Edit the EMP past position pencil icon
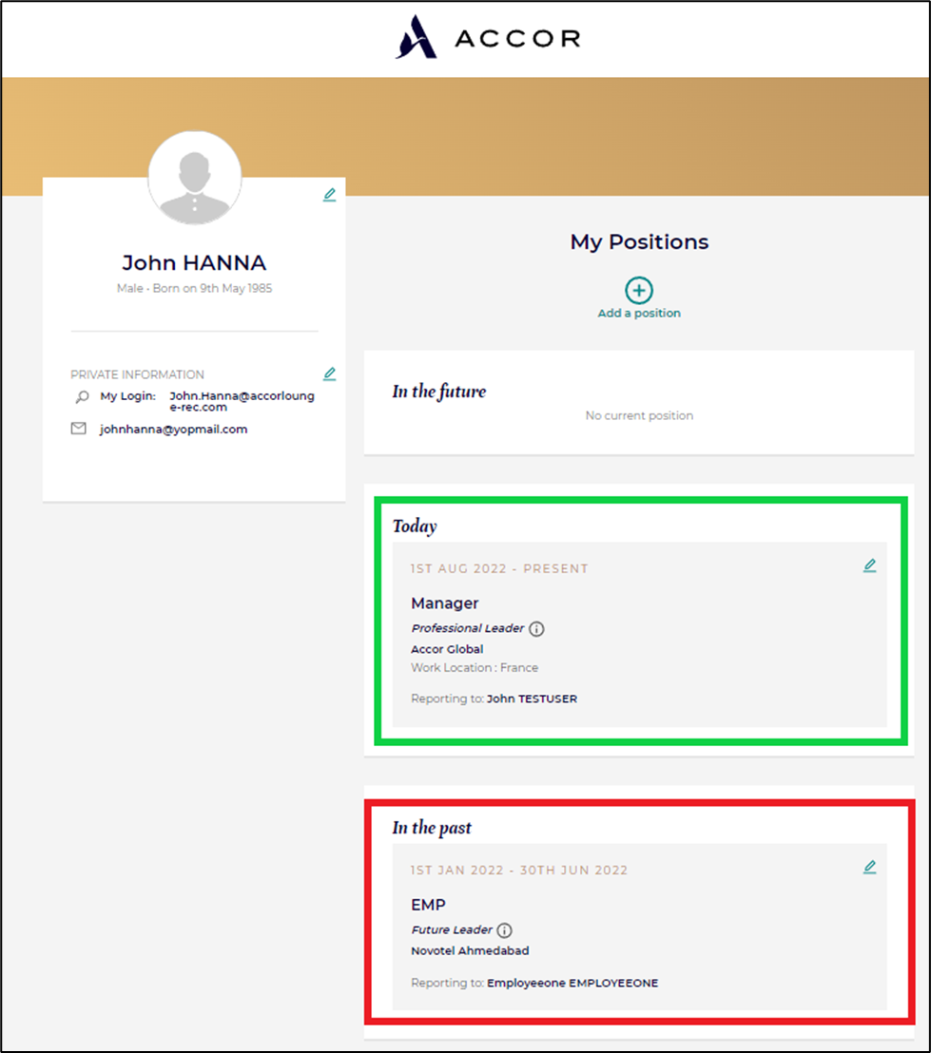Image resolution: width=931 pixels, height=1053 pixels. (x=869, y=867)
